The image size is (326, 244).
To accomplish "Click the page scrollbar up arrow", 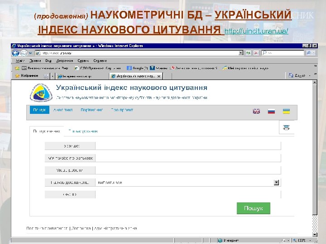I will point(315,82).
